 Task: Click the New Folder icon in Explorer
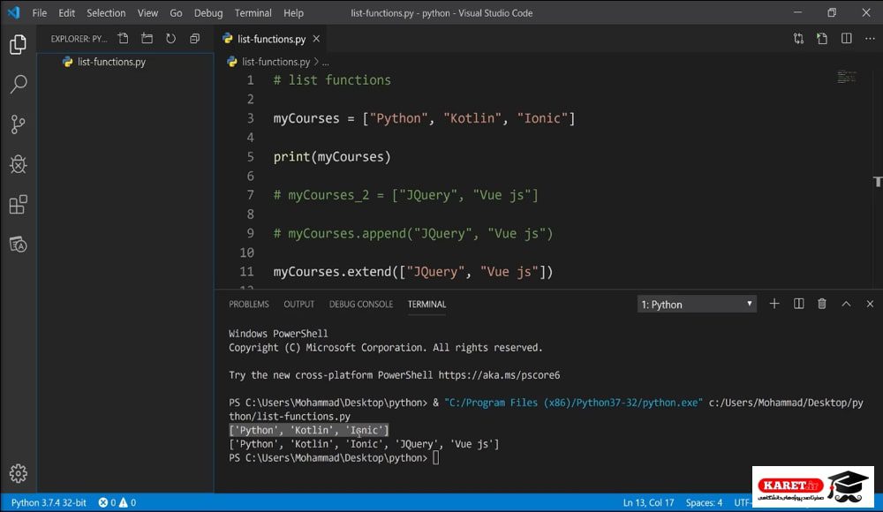147,38
